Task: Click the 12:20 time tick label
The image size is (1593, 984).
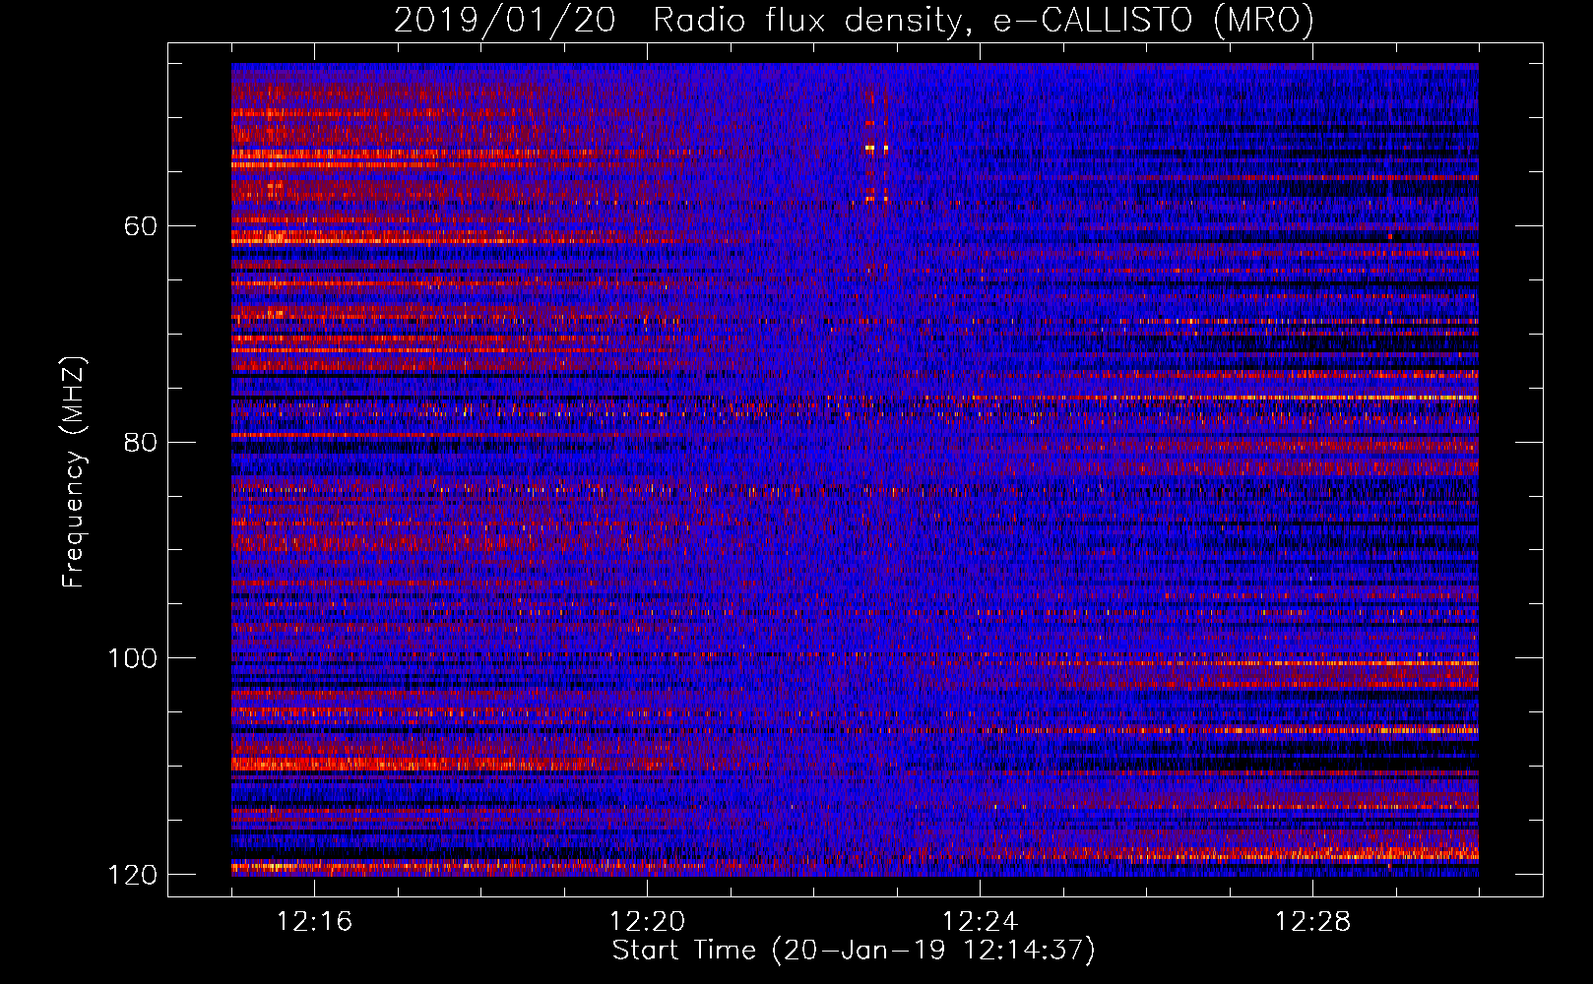Action: (647, 922)
